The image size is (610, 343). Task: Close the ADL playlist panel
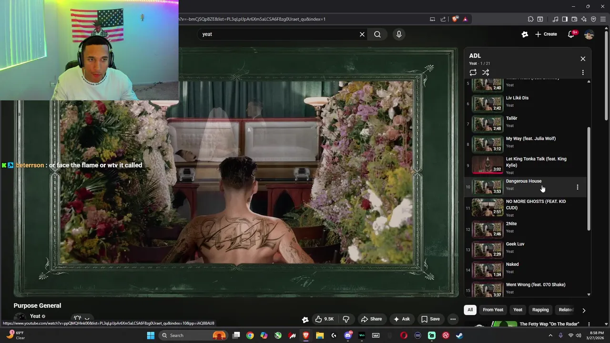583,59
